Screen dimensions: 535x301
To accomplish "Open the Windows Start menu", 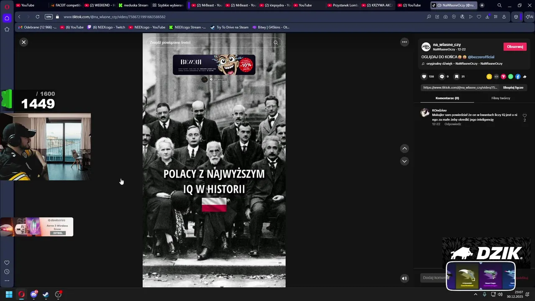I will point(9,294).
